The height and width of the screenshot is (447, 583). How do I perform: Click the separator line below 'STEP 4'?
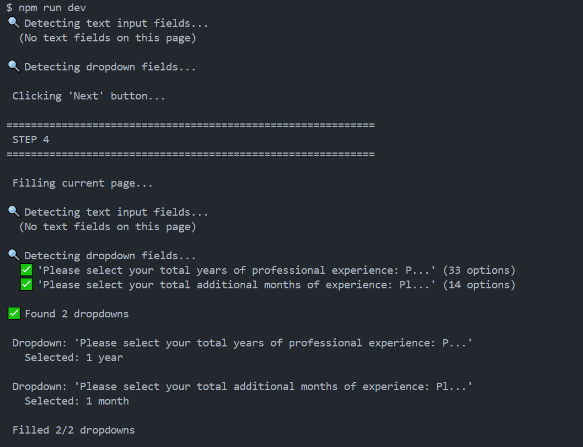[x=190, y=154]
